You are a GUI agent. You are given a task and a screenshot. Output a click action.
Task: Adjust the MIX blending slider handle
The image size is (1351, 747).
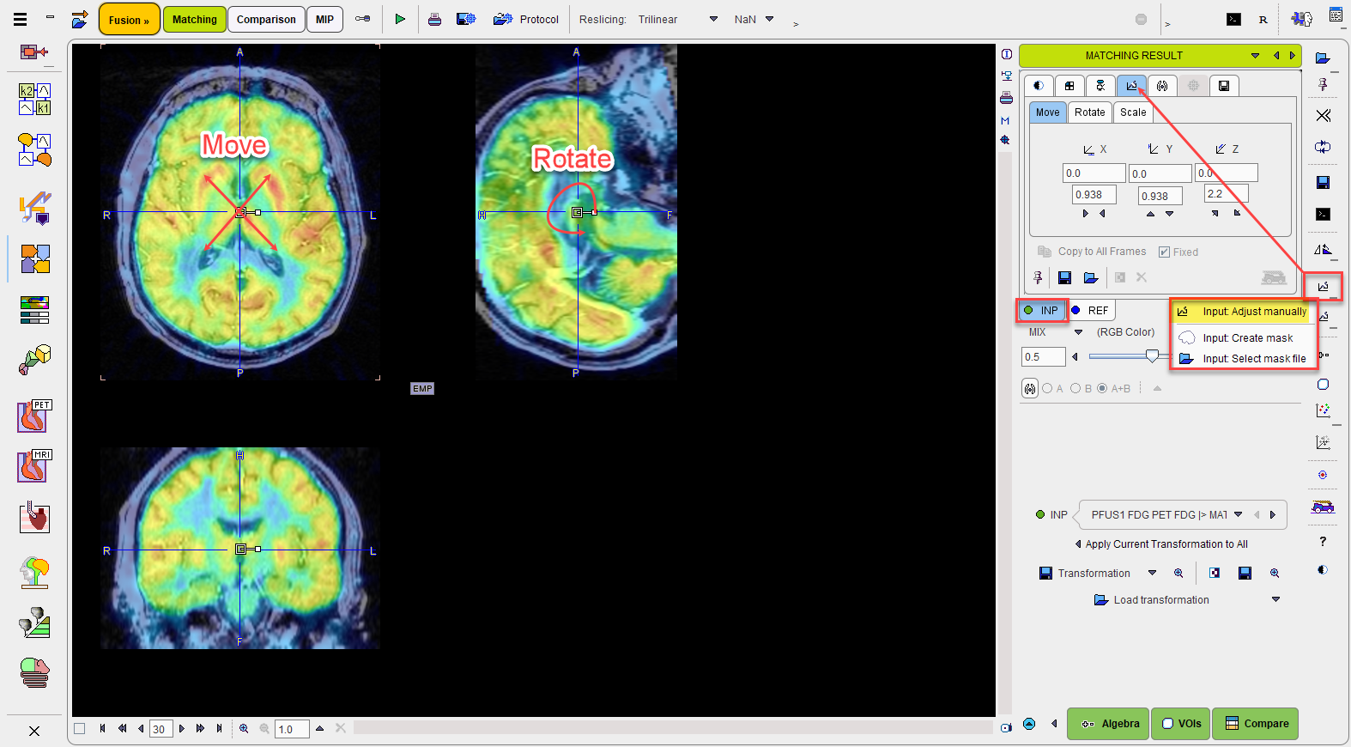coord(1152,356)
